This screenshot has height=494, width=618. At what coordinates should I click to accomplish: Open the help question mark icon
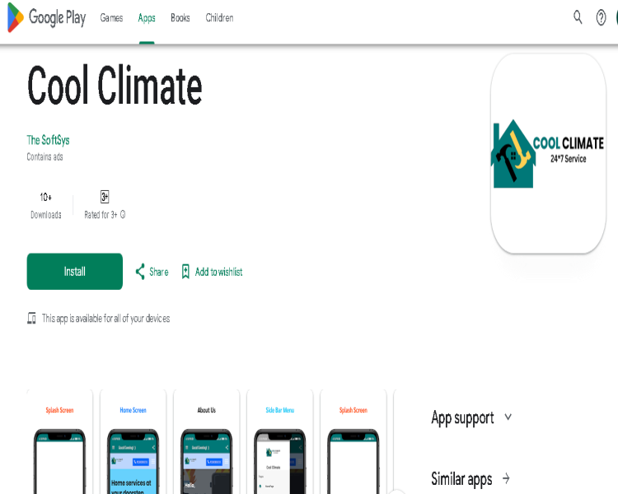click(x=601, y=18)
